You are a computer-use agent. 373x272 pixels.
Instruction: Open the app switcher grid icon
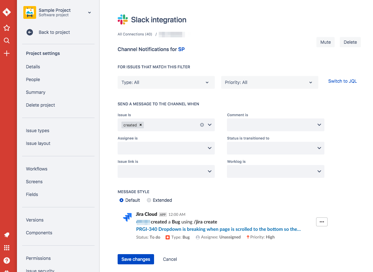(7, 248)
